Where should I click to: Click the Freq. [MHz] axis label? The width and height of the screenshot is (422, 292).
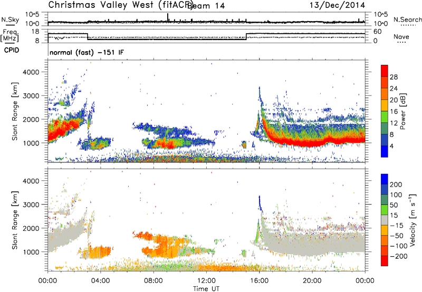pos(10,36)
